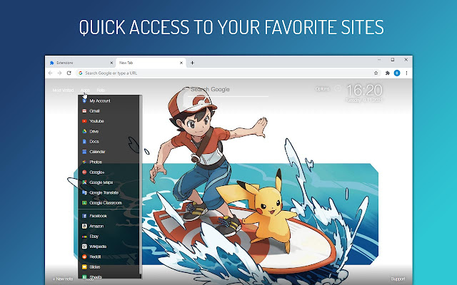Click the 16:20 clock display
This screenshot has width=457, height=285.
[x=364, y=90]
